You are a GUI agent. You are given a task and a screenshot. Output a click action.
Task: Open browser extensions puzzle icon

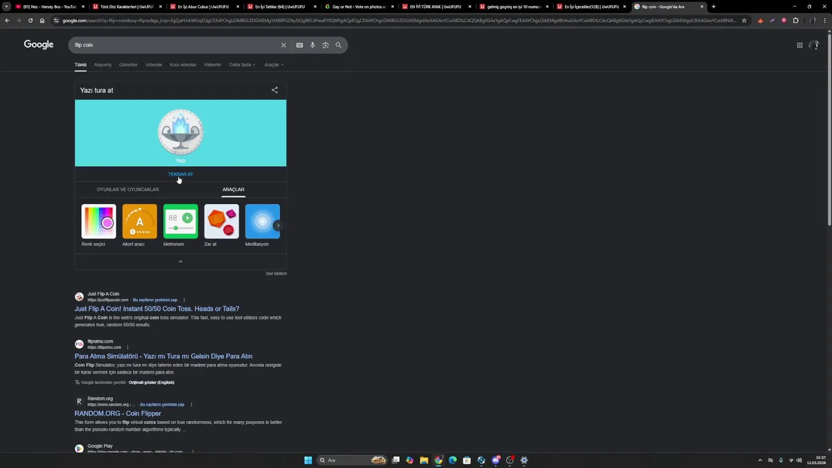[x=796, y=20]
